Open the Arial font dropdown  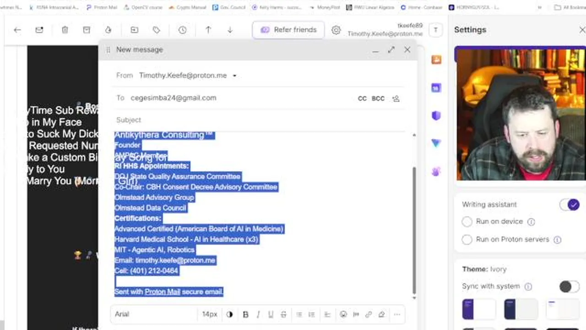tap(153, 314)
